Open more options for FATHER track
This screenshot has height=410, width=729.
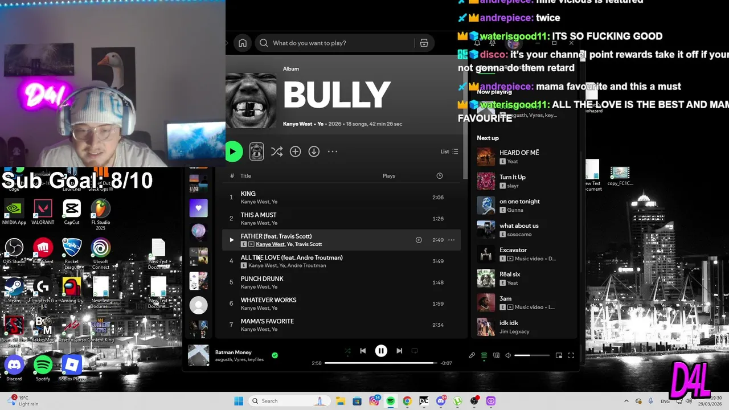click(451, 240)
